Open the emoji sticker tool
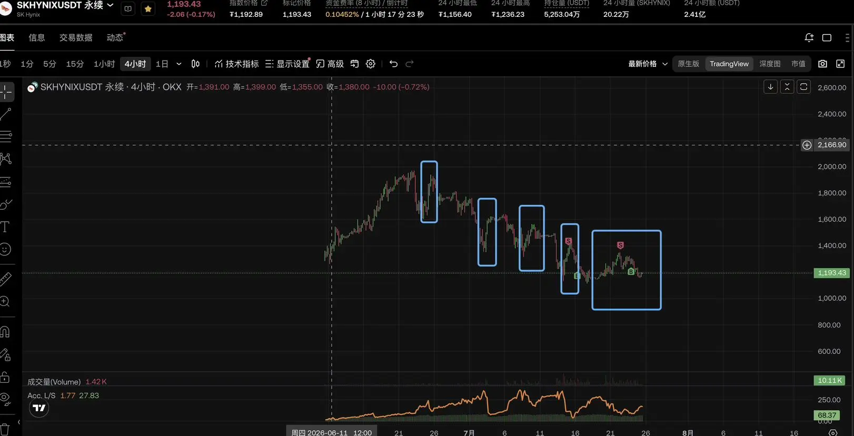The height and width of the screenshot is (436, 854). coord(5,249)
